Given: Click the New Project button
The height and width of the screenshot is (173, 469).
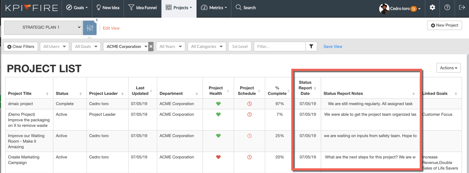Looking at the screenshot, I should (x=444, y=26).
